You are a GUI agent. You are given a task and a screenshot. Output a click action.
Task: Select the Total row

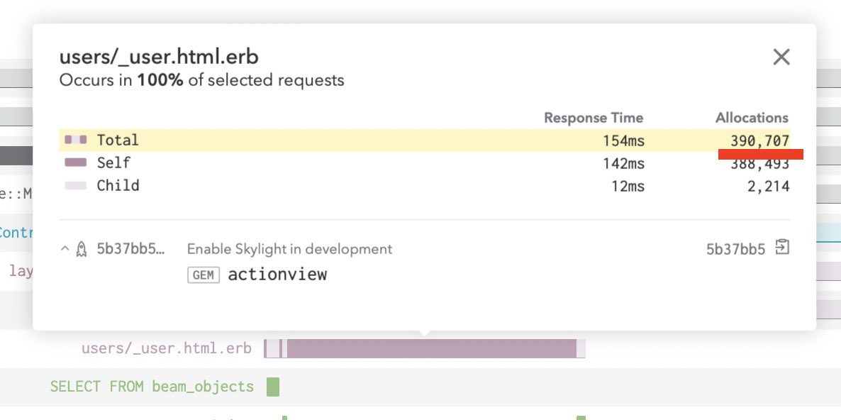(x=424, y=140)
